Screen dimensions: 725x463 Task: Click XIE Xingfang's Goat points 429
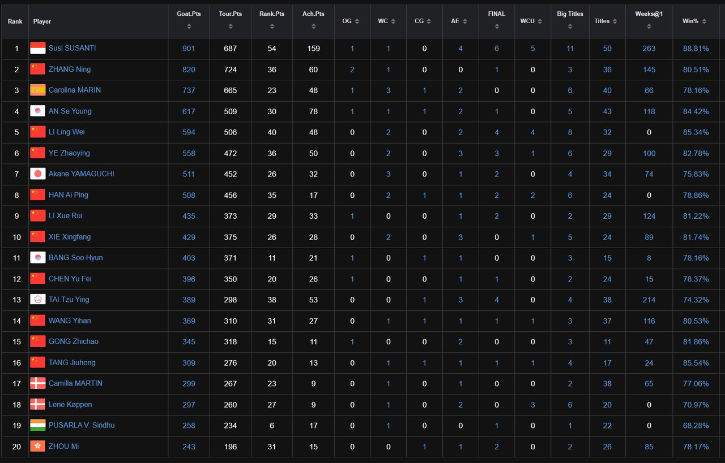coord(189,237)
